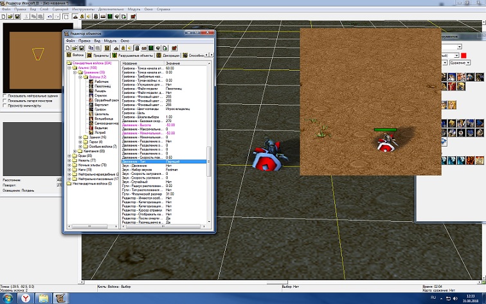Open Import Manager from main toolbar

click(x=123, y=17)
